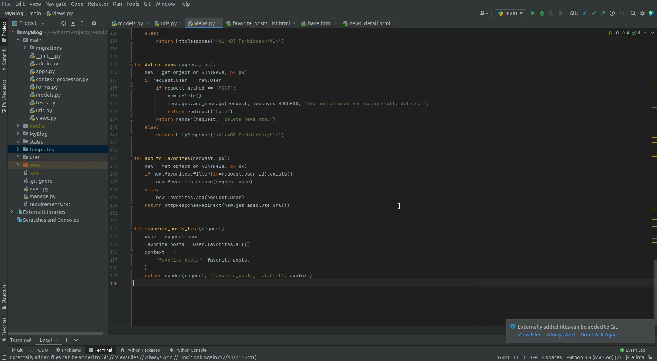
Task: Click the Git update project arrow icon
Action: click(584, 13)
